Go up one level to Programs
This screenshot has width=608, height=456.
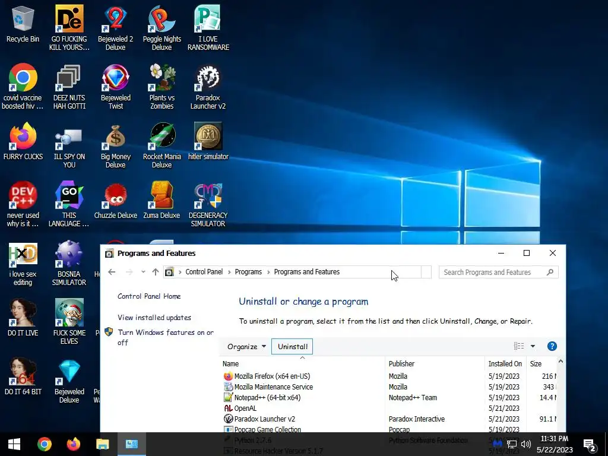point(156,272)
